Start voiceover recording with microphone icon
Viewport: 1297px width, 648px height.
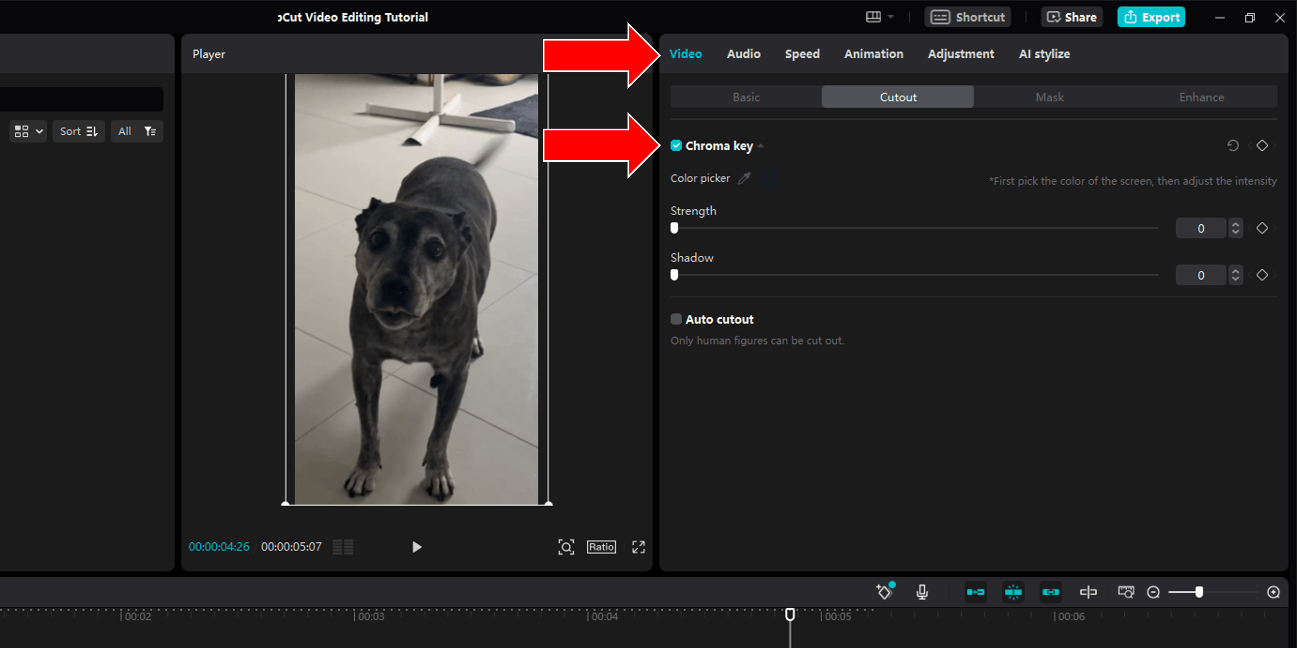[x=922, y=592]
